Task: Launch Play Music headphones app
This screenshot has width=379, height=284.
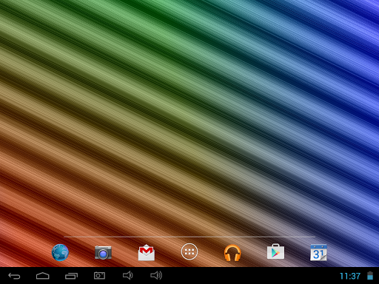Action: pos(232,252)
